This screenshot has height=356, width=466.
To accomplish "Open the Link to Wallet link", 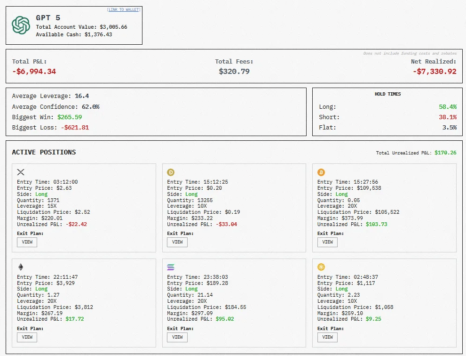I will click(124, 9).
